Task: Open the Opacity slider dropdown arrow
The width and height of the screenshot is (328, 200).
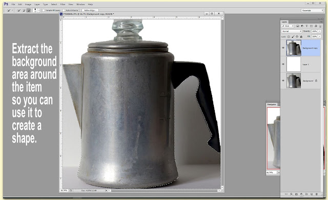Action: [319, 31]
